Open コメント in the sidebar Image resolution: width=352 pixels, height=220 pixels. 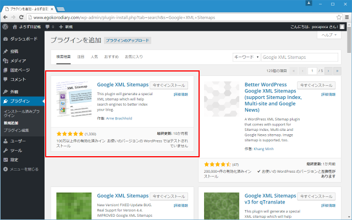(x=22, y=79)
